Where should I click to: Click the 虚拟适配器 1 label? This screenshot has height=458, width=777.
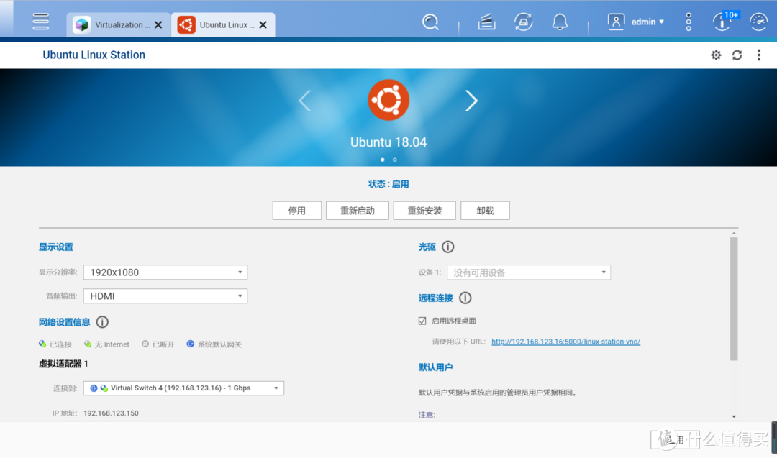(63, 364)
